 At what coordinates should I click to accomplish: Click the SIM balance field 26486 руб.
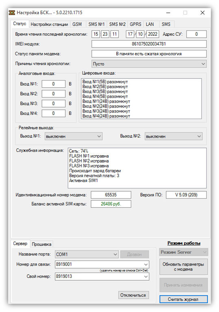coord(111,204)
